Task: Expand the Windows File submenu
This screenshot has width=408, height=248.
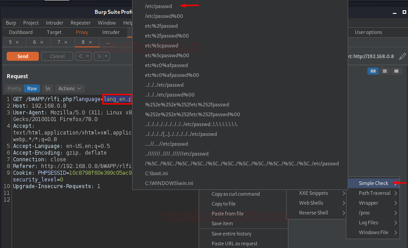Action: click(x=373, y=232)
